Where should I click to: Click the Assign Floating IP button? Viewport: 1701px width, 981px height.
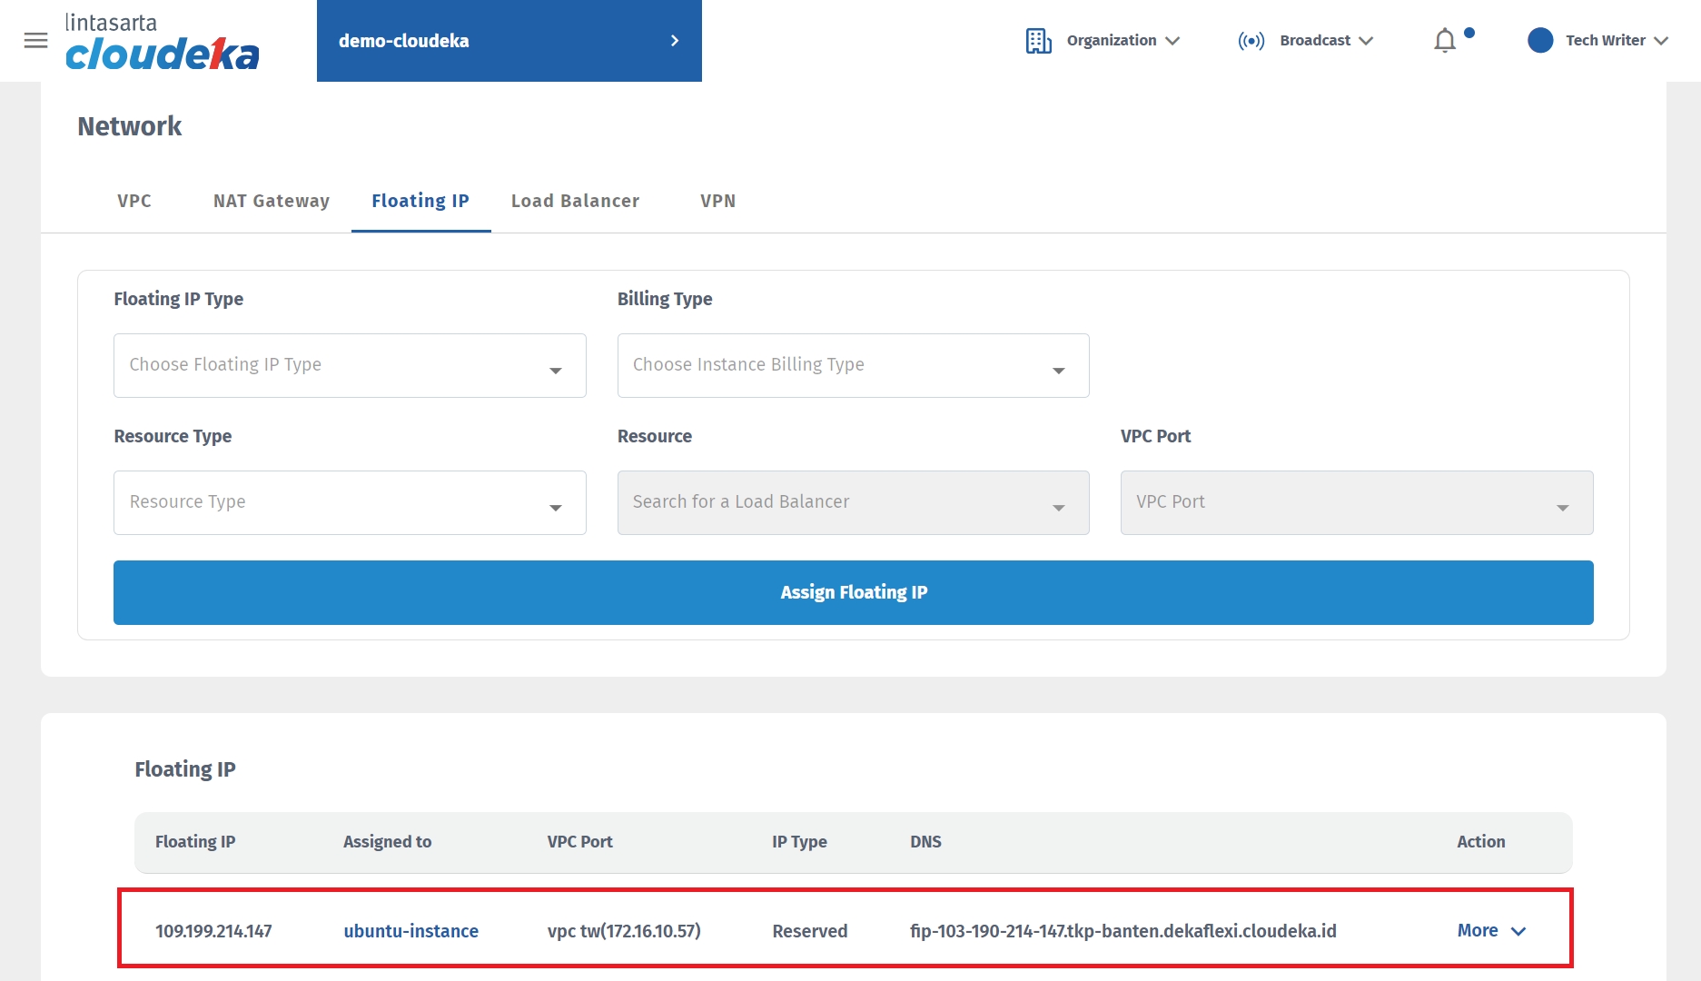[x=853, y=592]
